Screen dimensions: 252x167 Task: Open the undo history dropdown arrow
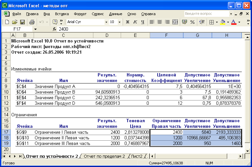pos(47,22)
